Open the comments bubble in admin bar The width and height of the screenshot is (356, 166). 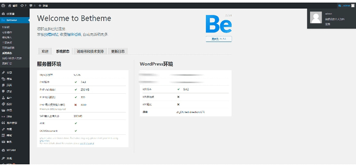[32, 5]
